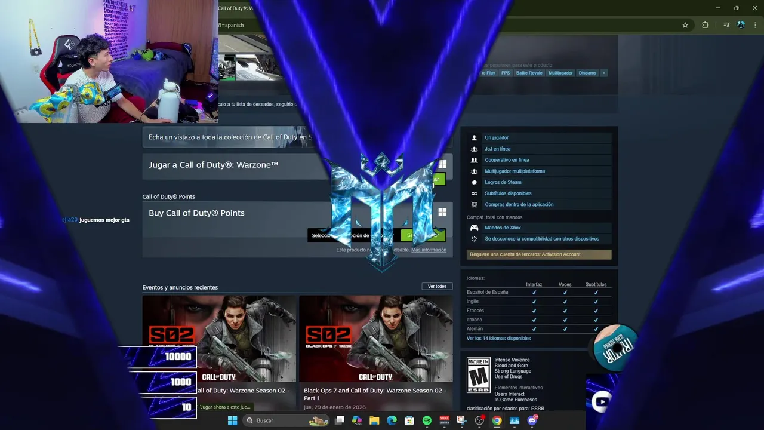The image size is (764, 430).
Task: Click the Windows search box 'Buscar'
Action: pyautogui.click(x=287, y=420)
